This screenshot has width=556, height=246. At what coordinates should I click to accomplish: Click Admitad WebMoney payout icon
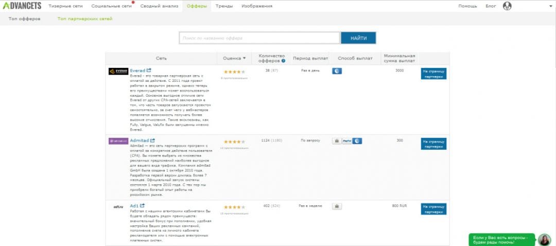tap(357, 140)
